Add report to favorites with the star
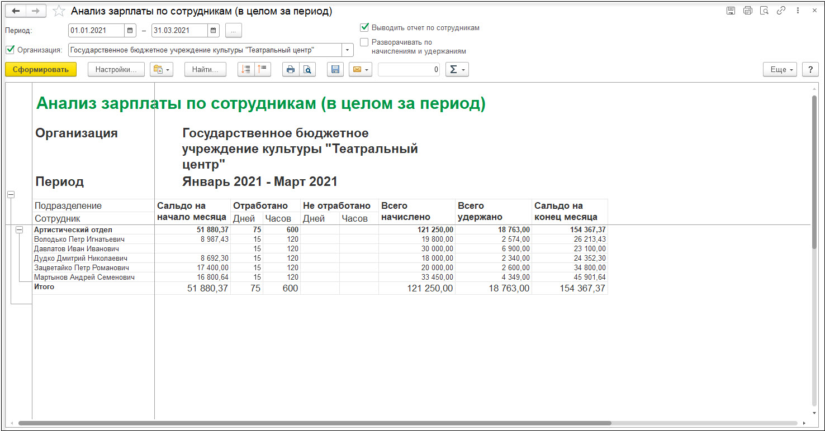 point(58,11)
